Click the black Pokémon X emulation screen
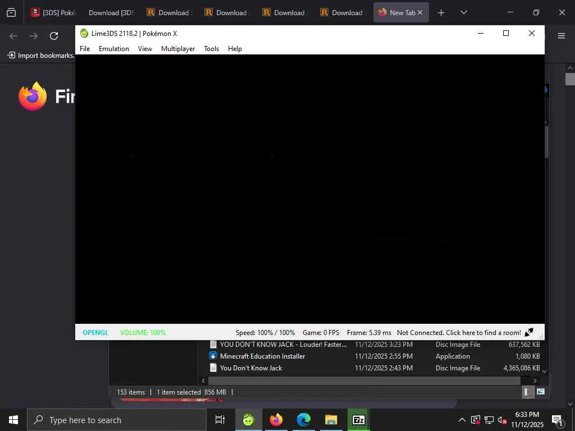Image resolution: width=575 pixels, height=431 pixels. coord(310,189)
